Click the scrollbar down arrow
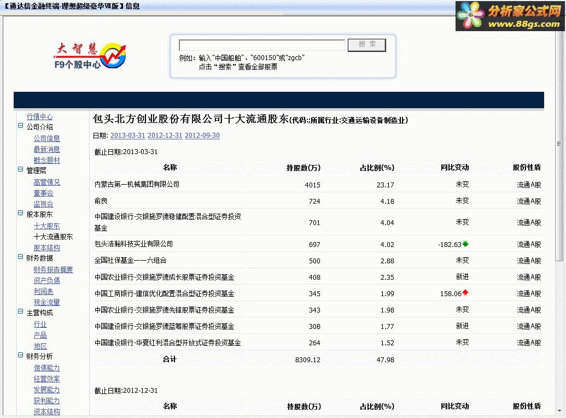The width and height of the screenshot is (566, 418). [559, 411]
